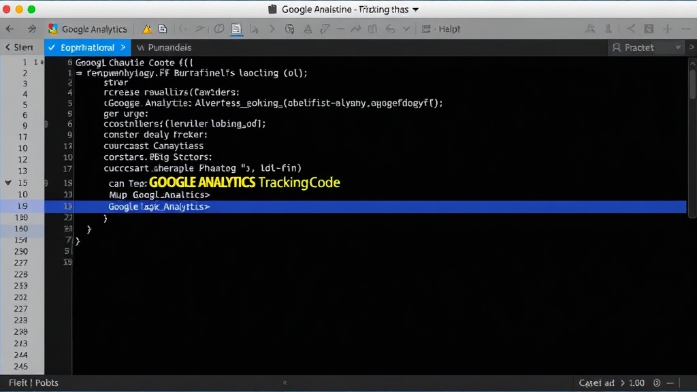Click the user profile icon at right
Viewport: 697px width, 392px height.
(608, 29)
